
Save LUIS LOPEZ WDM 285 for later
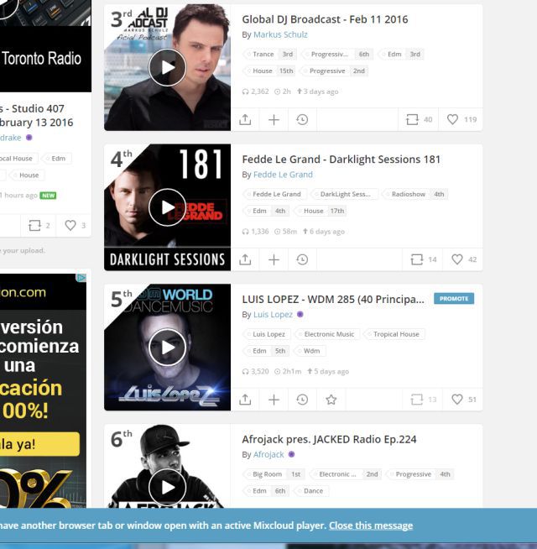pyautogui.click(x=302, y=400)
